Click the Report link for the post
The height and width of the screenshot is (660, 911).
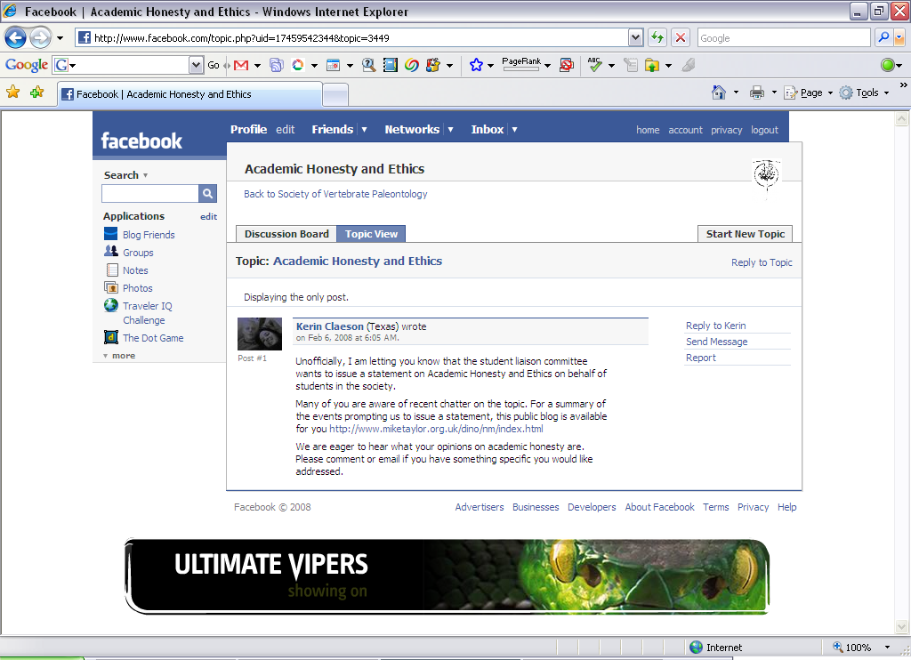(701, 358)
